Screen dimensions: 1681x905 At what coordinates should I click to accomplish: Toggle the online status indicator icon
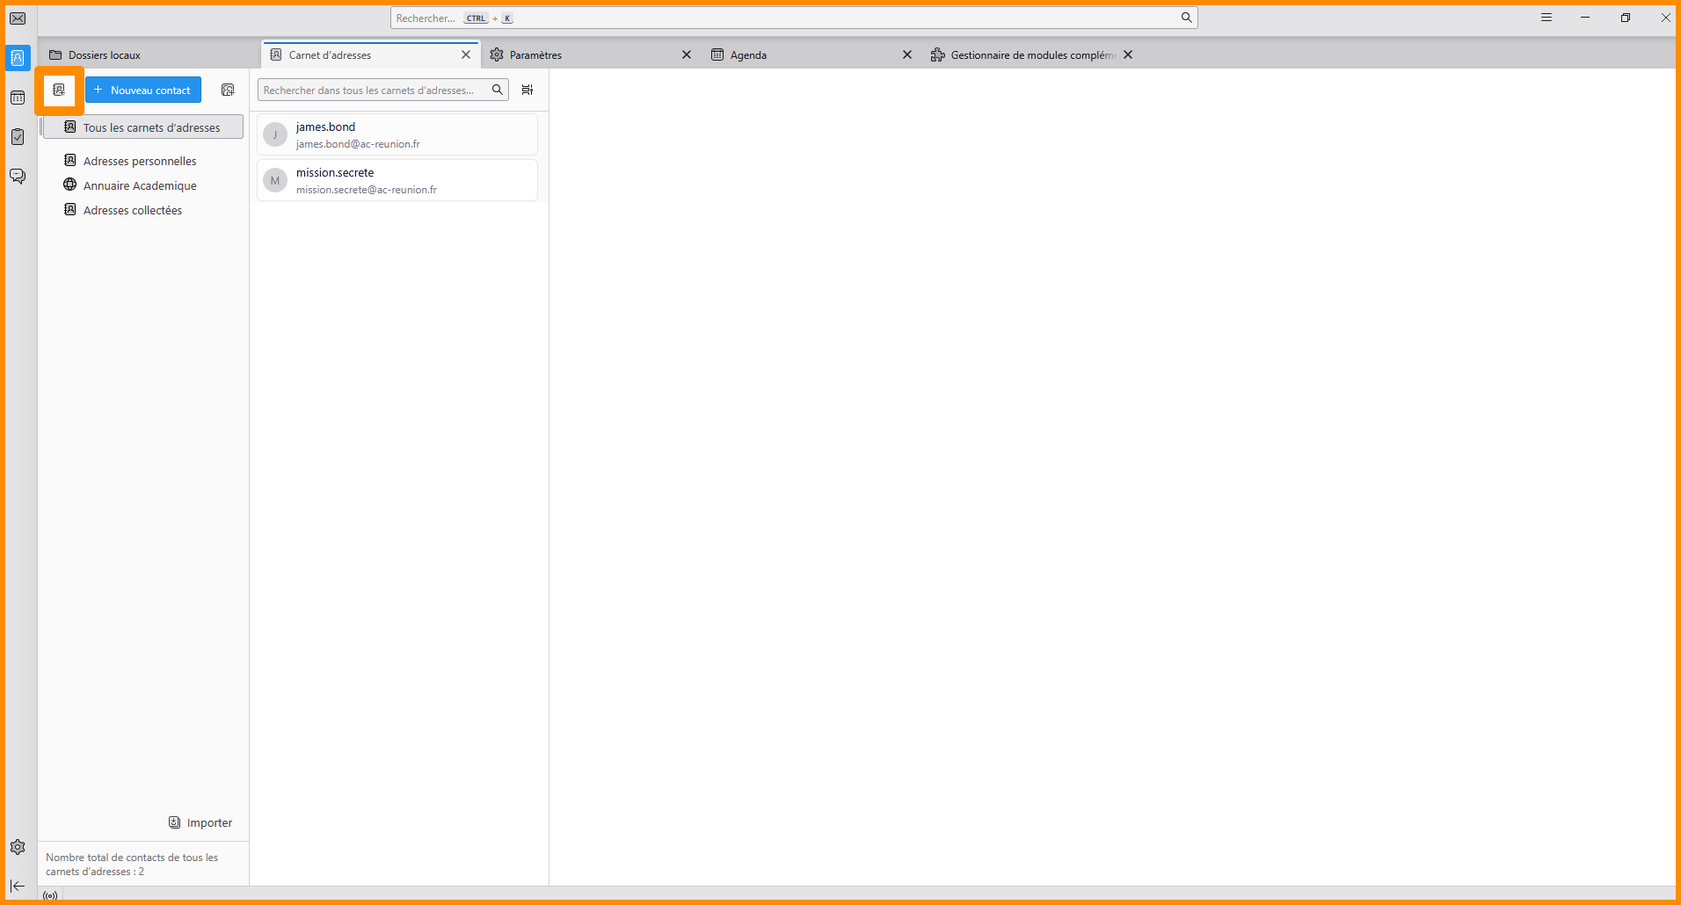click(50, 895)
